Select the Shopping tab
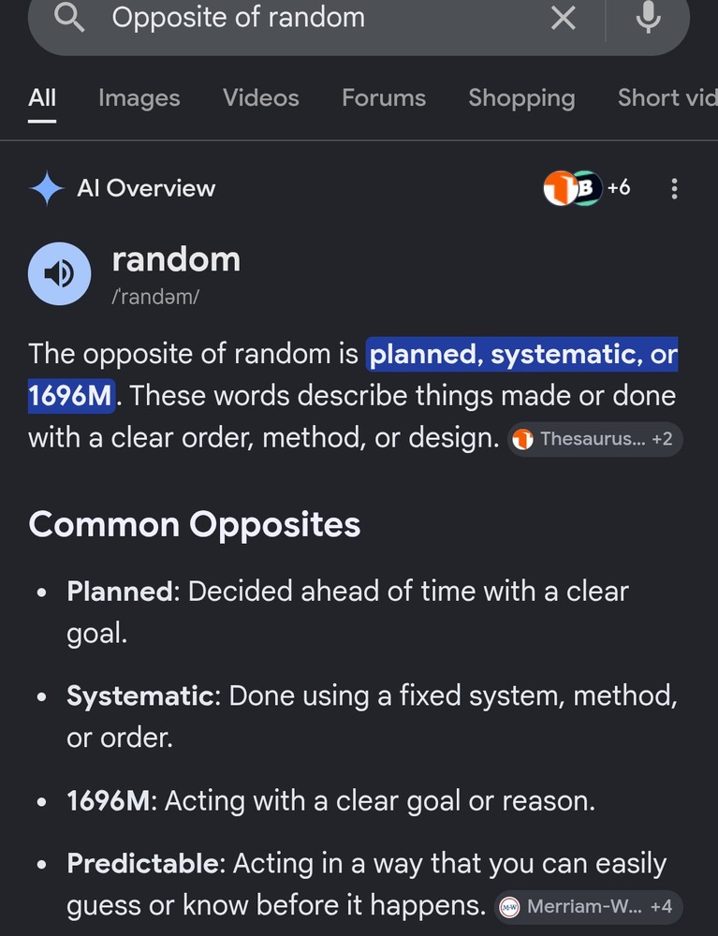This screenshot has height=936, width=718. pyautogui.click(x=521, y=98)
